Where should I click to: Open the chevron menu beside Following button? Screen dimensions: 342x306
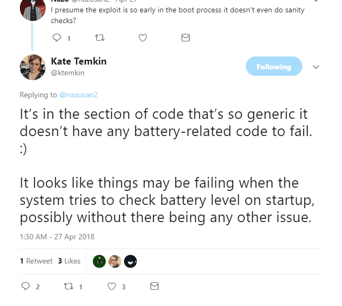coord(316,67)
